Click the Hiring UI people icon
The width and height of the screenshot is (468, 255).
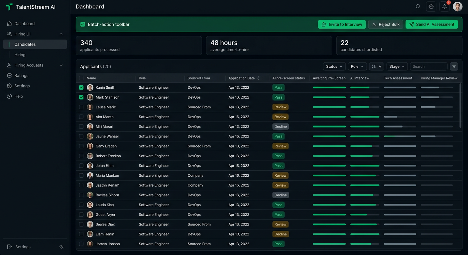9,34
